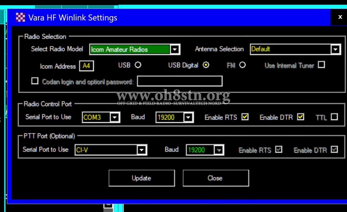Viewport: 347px width, 212px height.
Task: Open Radio Control serial port COM3 dropdown
Action: point(115,118)
